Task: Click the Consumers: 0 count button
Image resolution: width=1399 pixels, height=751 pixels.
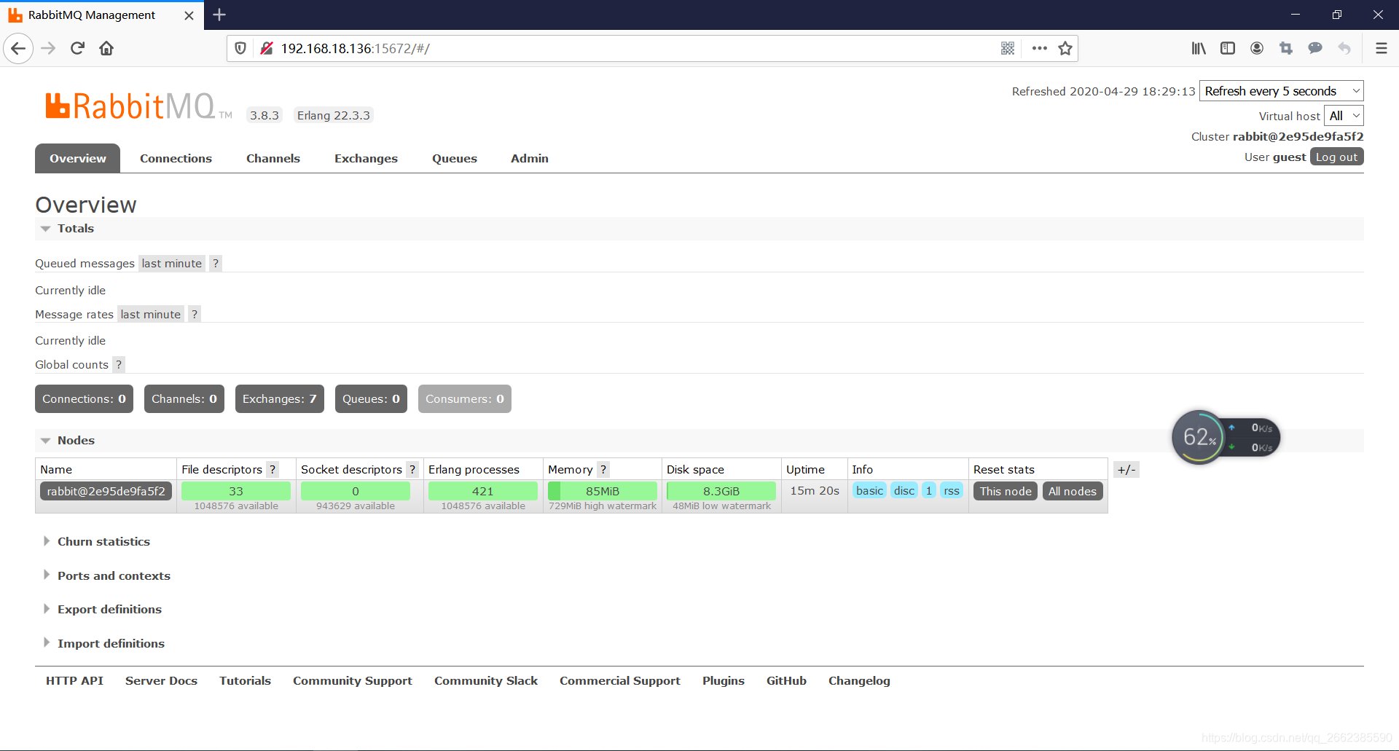Action: point(465,399)
